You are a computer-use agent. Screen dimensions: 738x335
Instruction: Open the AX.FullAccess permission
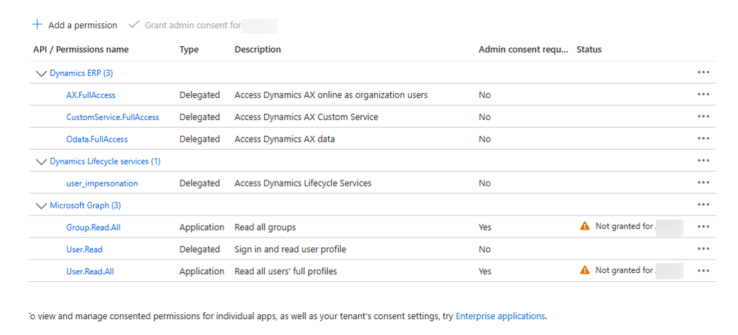(91, 95)
